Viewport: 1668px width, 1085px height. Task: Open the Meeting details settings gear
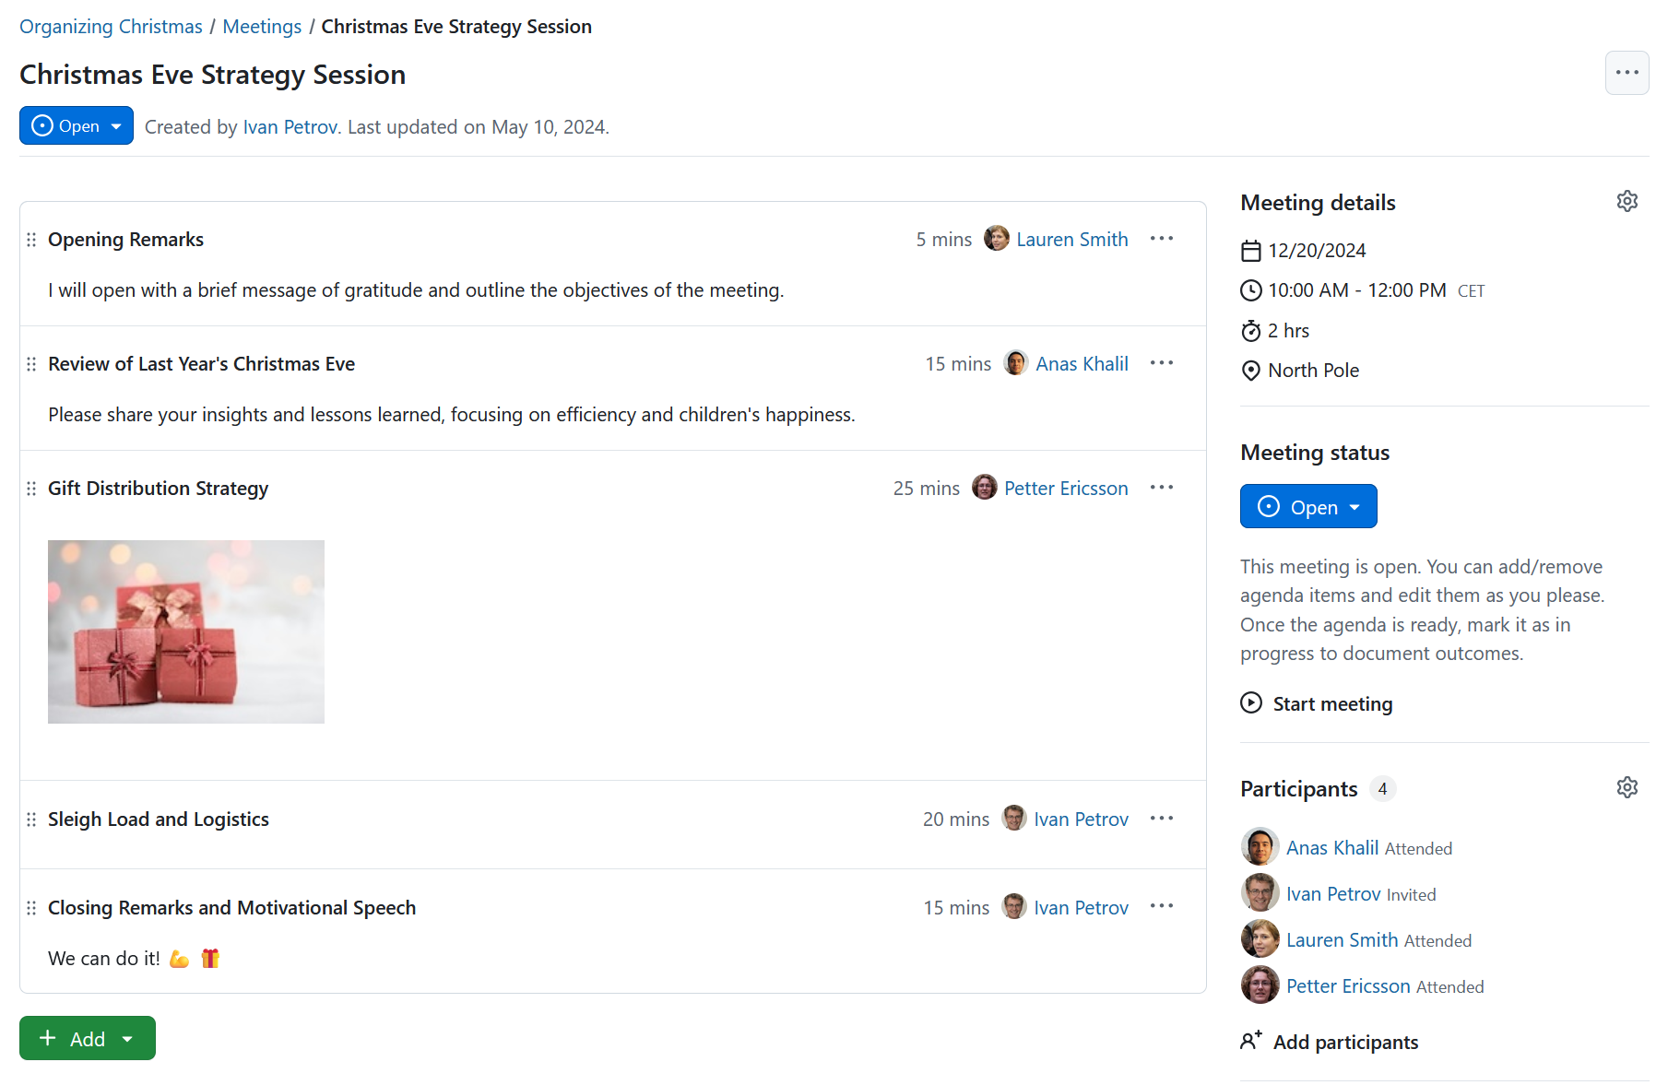point(1627,201)
